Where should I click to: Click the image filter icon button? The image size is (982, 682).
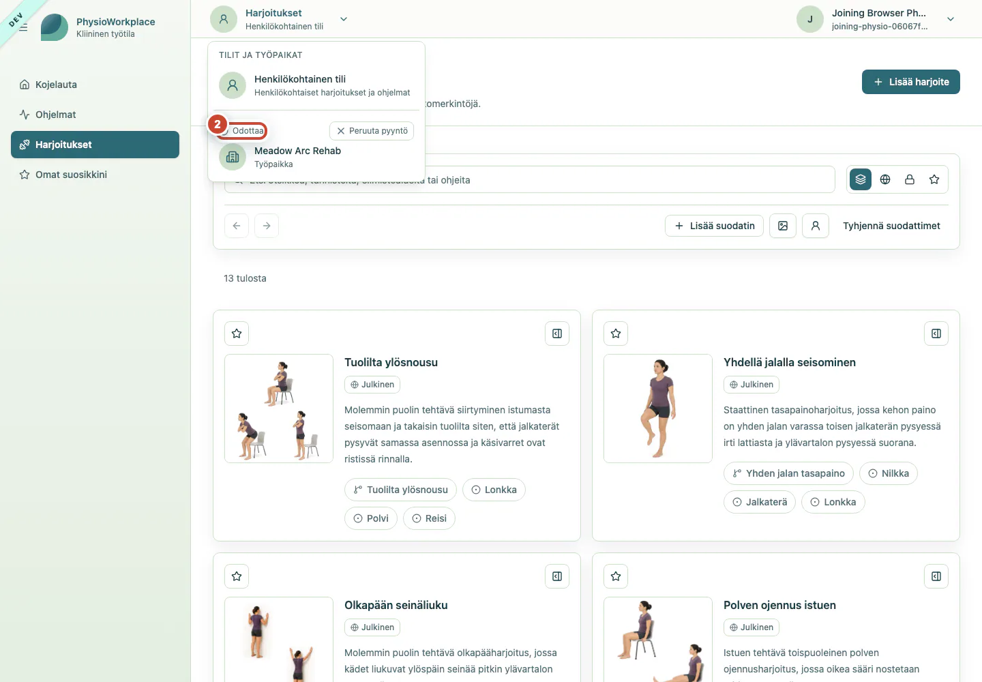pyautogui.click(x=783, y=226)
